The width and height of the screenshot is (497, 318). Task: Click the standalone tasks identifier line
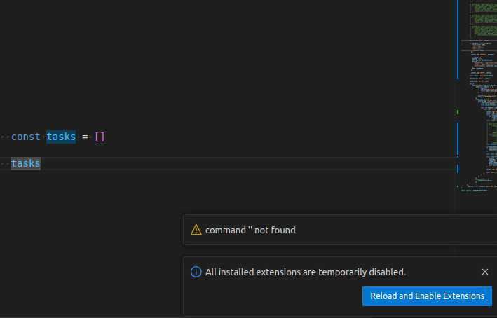[26, 163]
